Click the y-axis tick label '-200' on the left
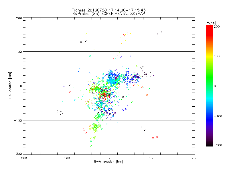Viewport: 229px width, 172px height. point(18,154)
